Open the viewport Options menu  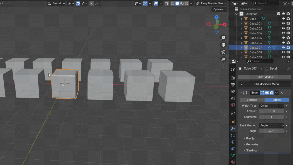(219, 9)
